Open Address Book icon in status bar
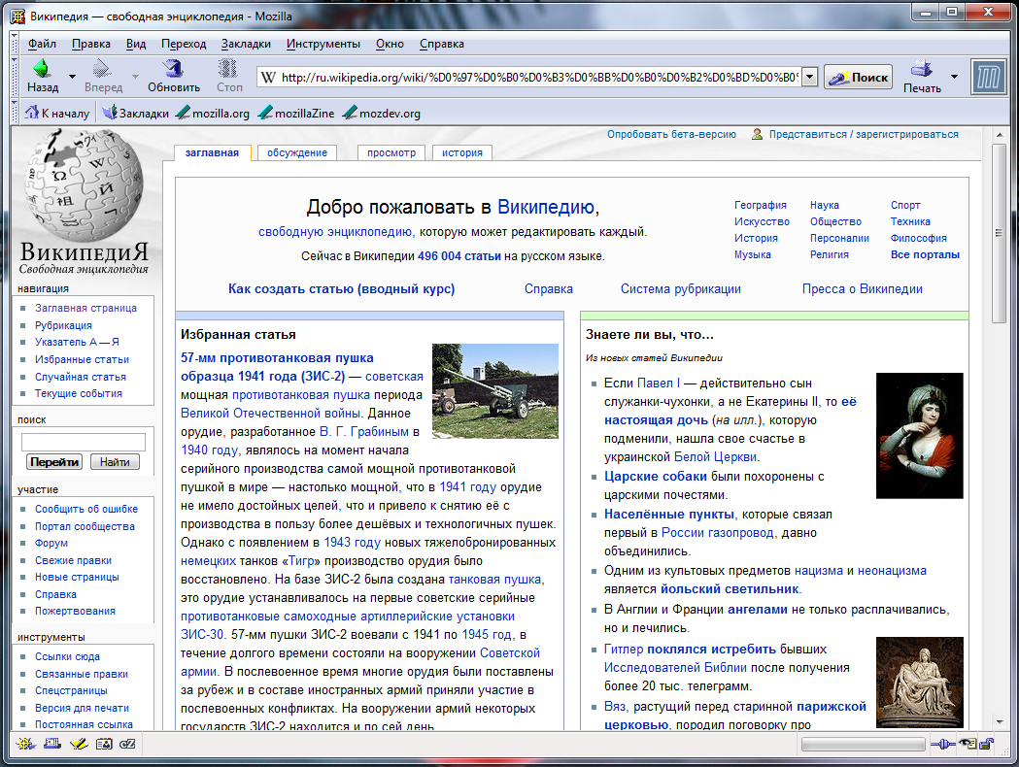Image resolution: width=1019 pixels, height=767 pixels. 103,745
